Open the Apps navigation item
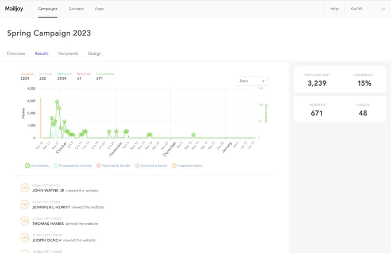This screenshot has height=253, width=391. point(99,9)
